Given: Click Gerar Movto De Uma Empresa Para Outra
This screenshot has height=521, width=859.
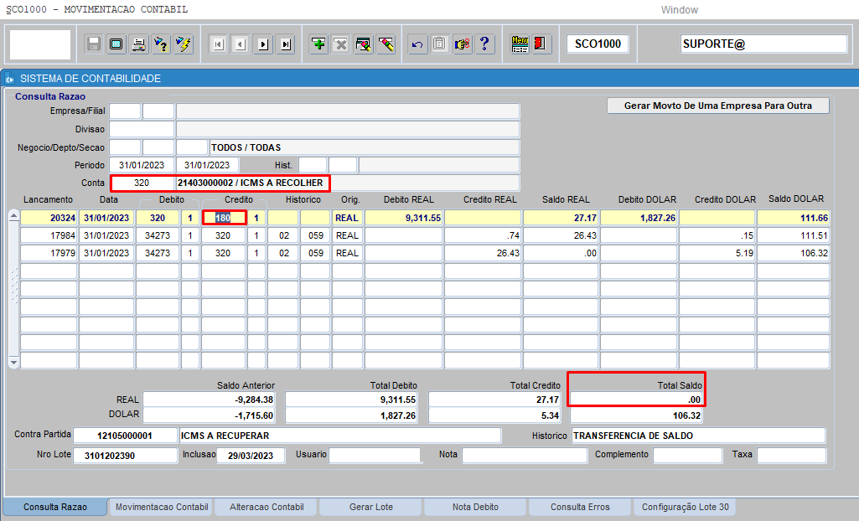Looking at the screenshot, I should tap(717, 106).
